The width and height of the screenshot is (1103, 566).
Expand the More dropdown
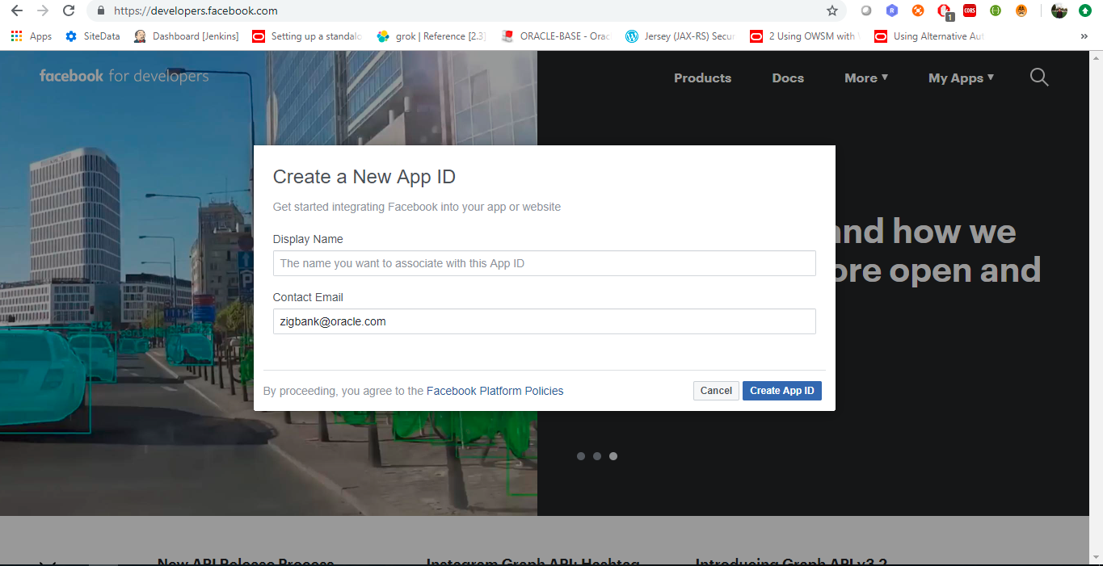point(866,78)
